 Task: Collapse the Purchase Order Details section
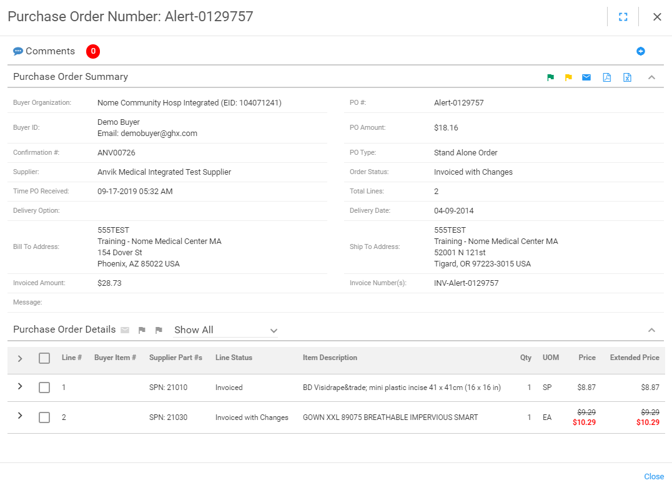651,330
